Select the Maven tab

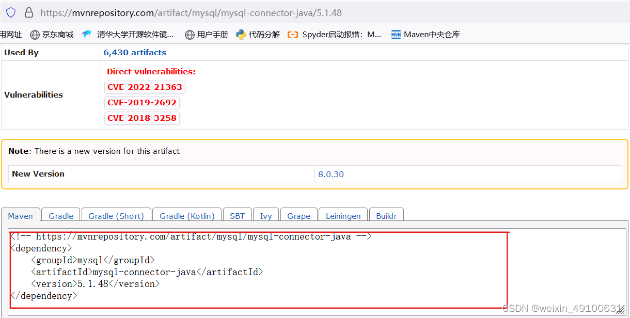point(21,216)
